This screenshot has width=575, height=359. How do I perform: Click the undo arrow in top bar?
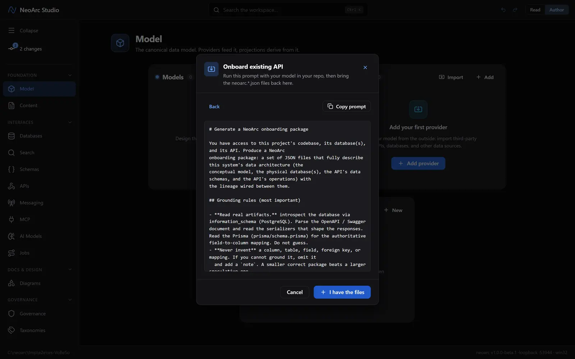click(503, 10)
